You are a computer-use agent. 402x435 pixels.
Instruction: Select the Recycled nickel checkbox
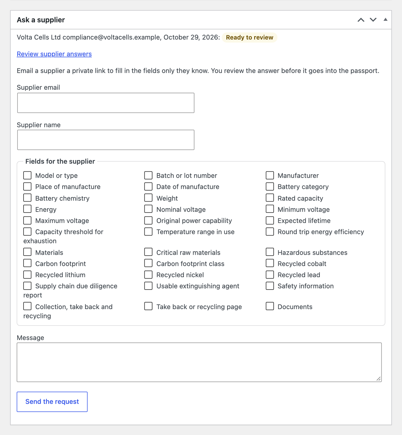(148, 275)
